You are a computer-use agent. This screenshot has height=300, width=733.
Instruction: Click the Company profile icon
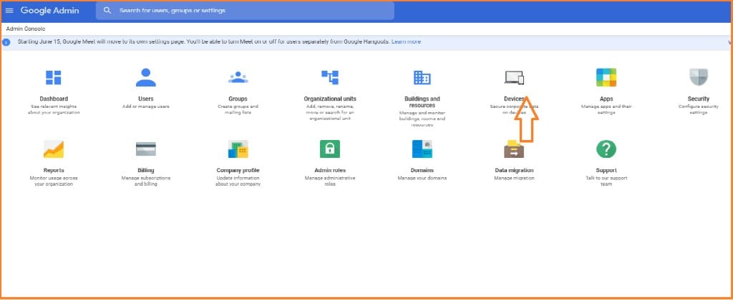(x=238, y=149)
